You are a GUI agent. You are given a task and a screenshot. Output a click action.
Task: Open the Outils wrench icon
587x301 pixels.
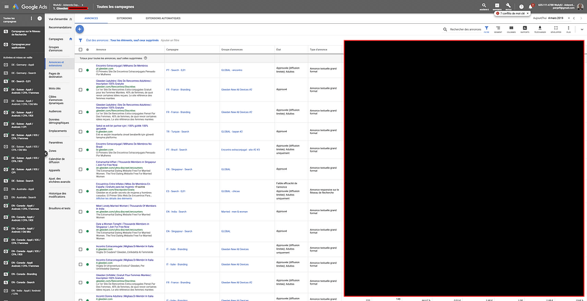[x=508, y=6]
